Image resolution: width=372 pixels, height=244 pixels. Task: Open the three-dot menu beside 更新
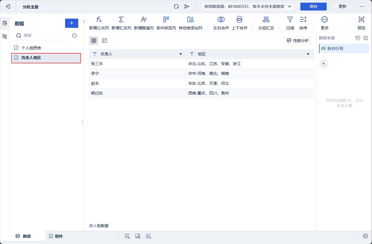pyautogui.click(x=362, y=7)
